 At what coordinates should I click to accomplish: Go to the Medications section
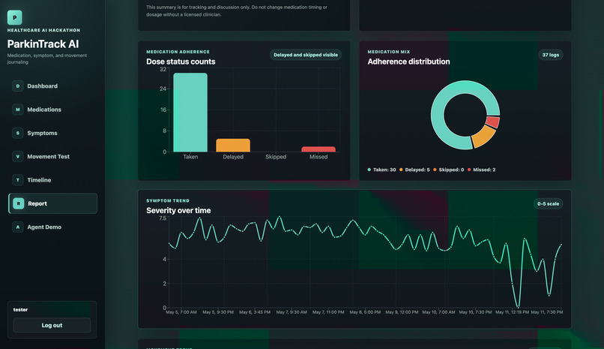(52, 110)
